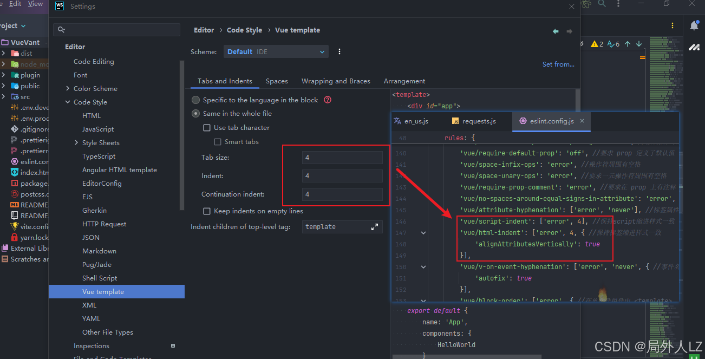Image resolution: width=705 pixels, height=359 pixels.
Task: Collapse the Code Style settings node
Action: pyautogui.click(x=68, y=102)
